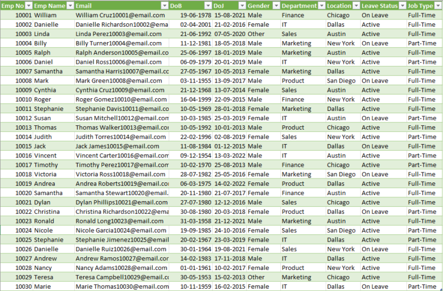
Task: Select email cell Marie Thomas10030@email.com
Action: 122,286
